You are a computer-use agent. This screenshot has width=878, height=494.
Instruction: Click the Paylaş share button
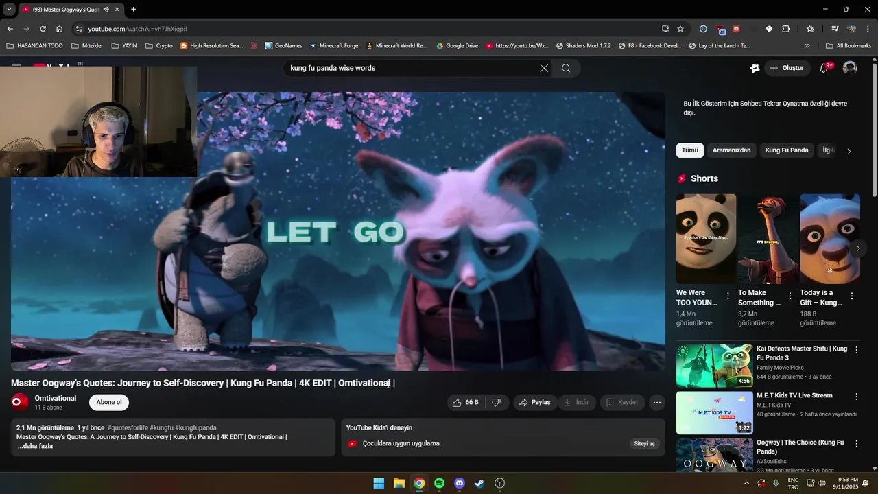535,403
